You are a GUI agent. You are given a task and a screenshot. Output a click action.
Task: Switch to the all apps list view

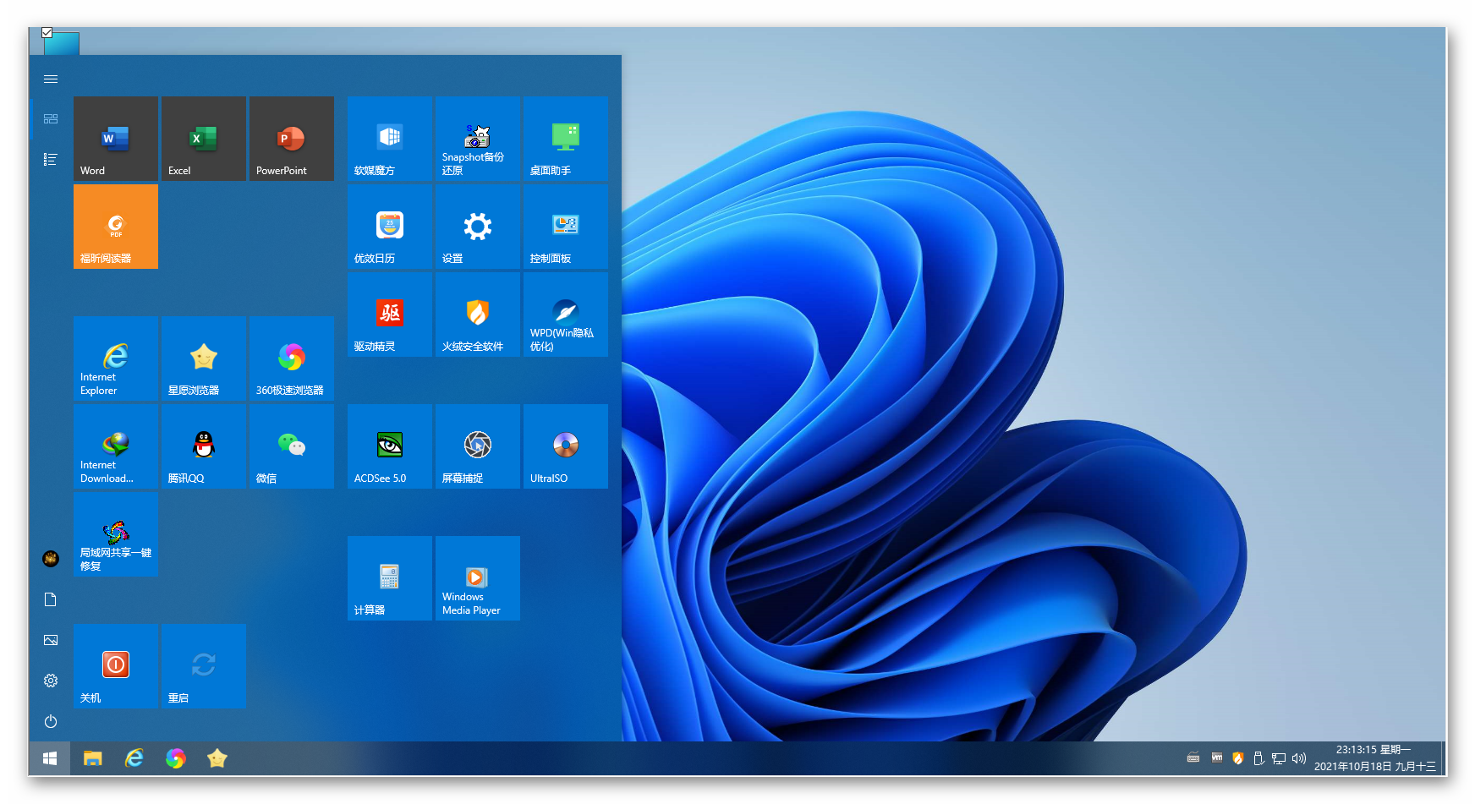pyautogui.click(x=51, y=160)
